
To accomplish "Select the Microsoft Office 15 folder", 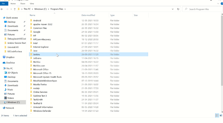I will click(42, 73).
